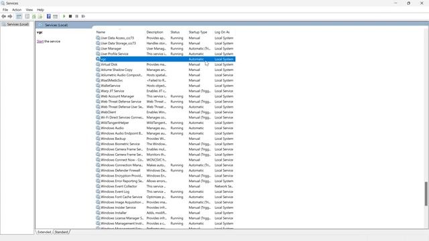
Task: Click the Services app icon in title bar
Action: pos(3,3)
